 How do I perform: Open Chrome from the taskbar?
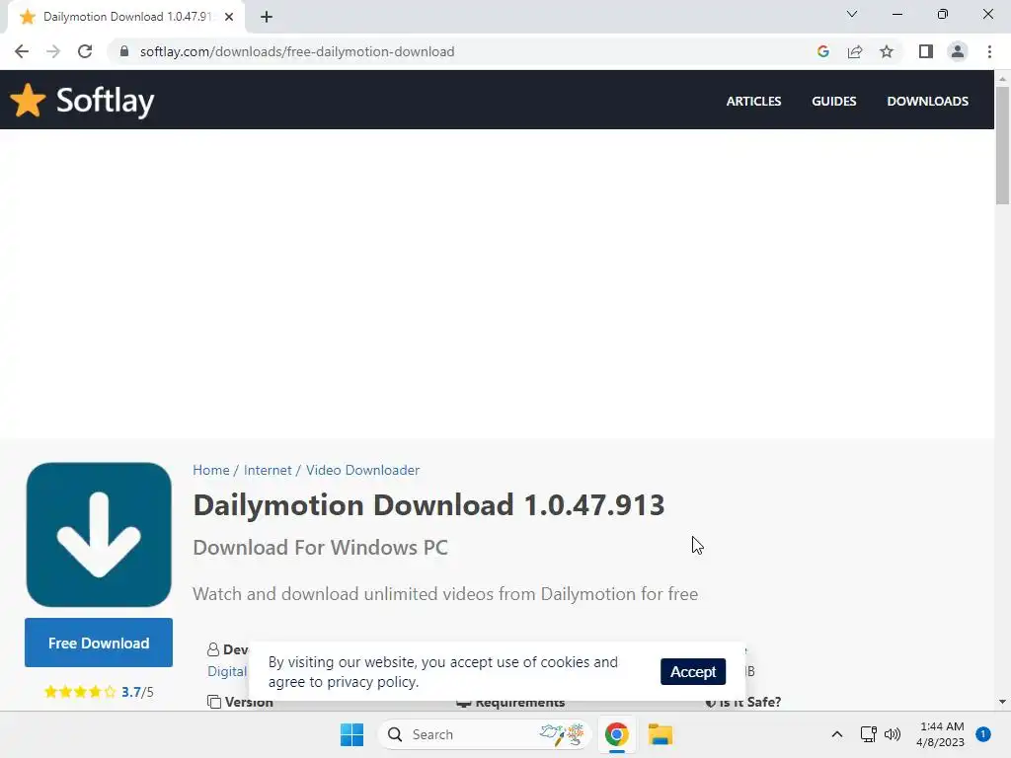(x=616, y=734)
